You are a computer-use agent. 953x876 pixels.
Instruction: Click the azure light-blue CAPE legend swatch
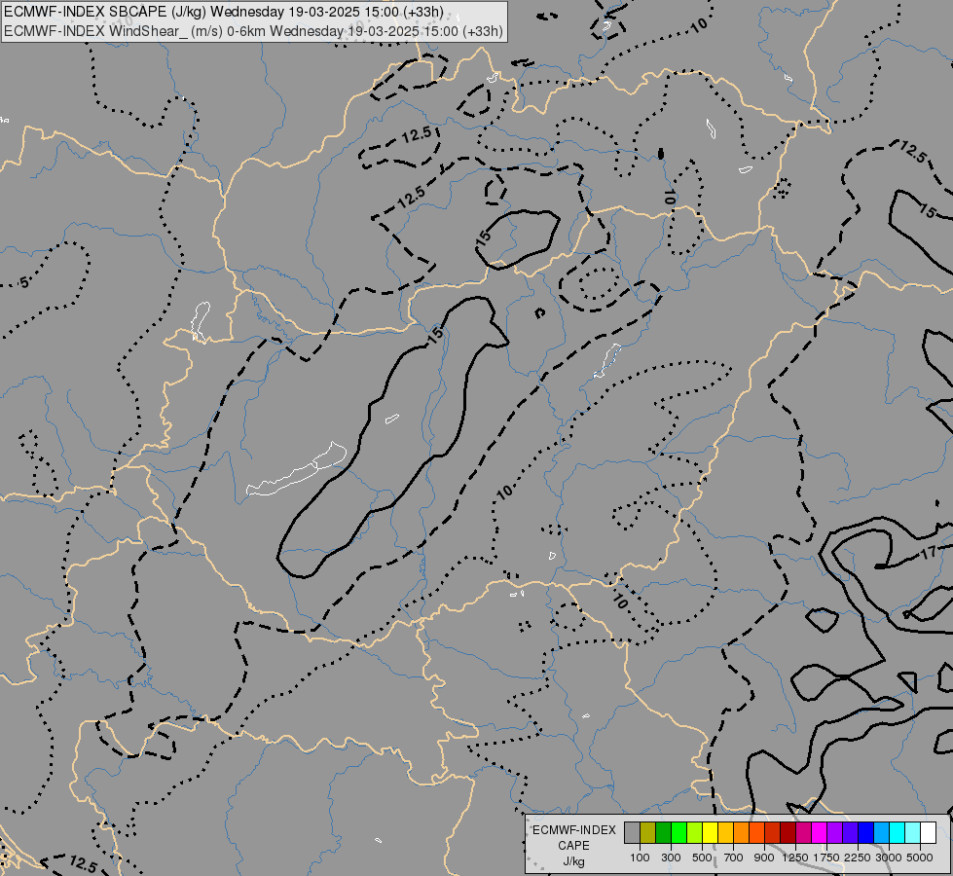(882, 833)
